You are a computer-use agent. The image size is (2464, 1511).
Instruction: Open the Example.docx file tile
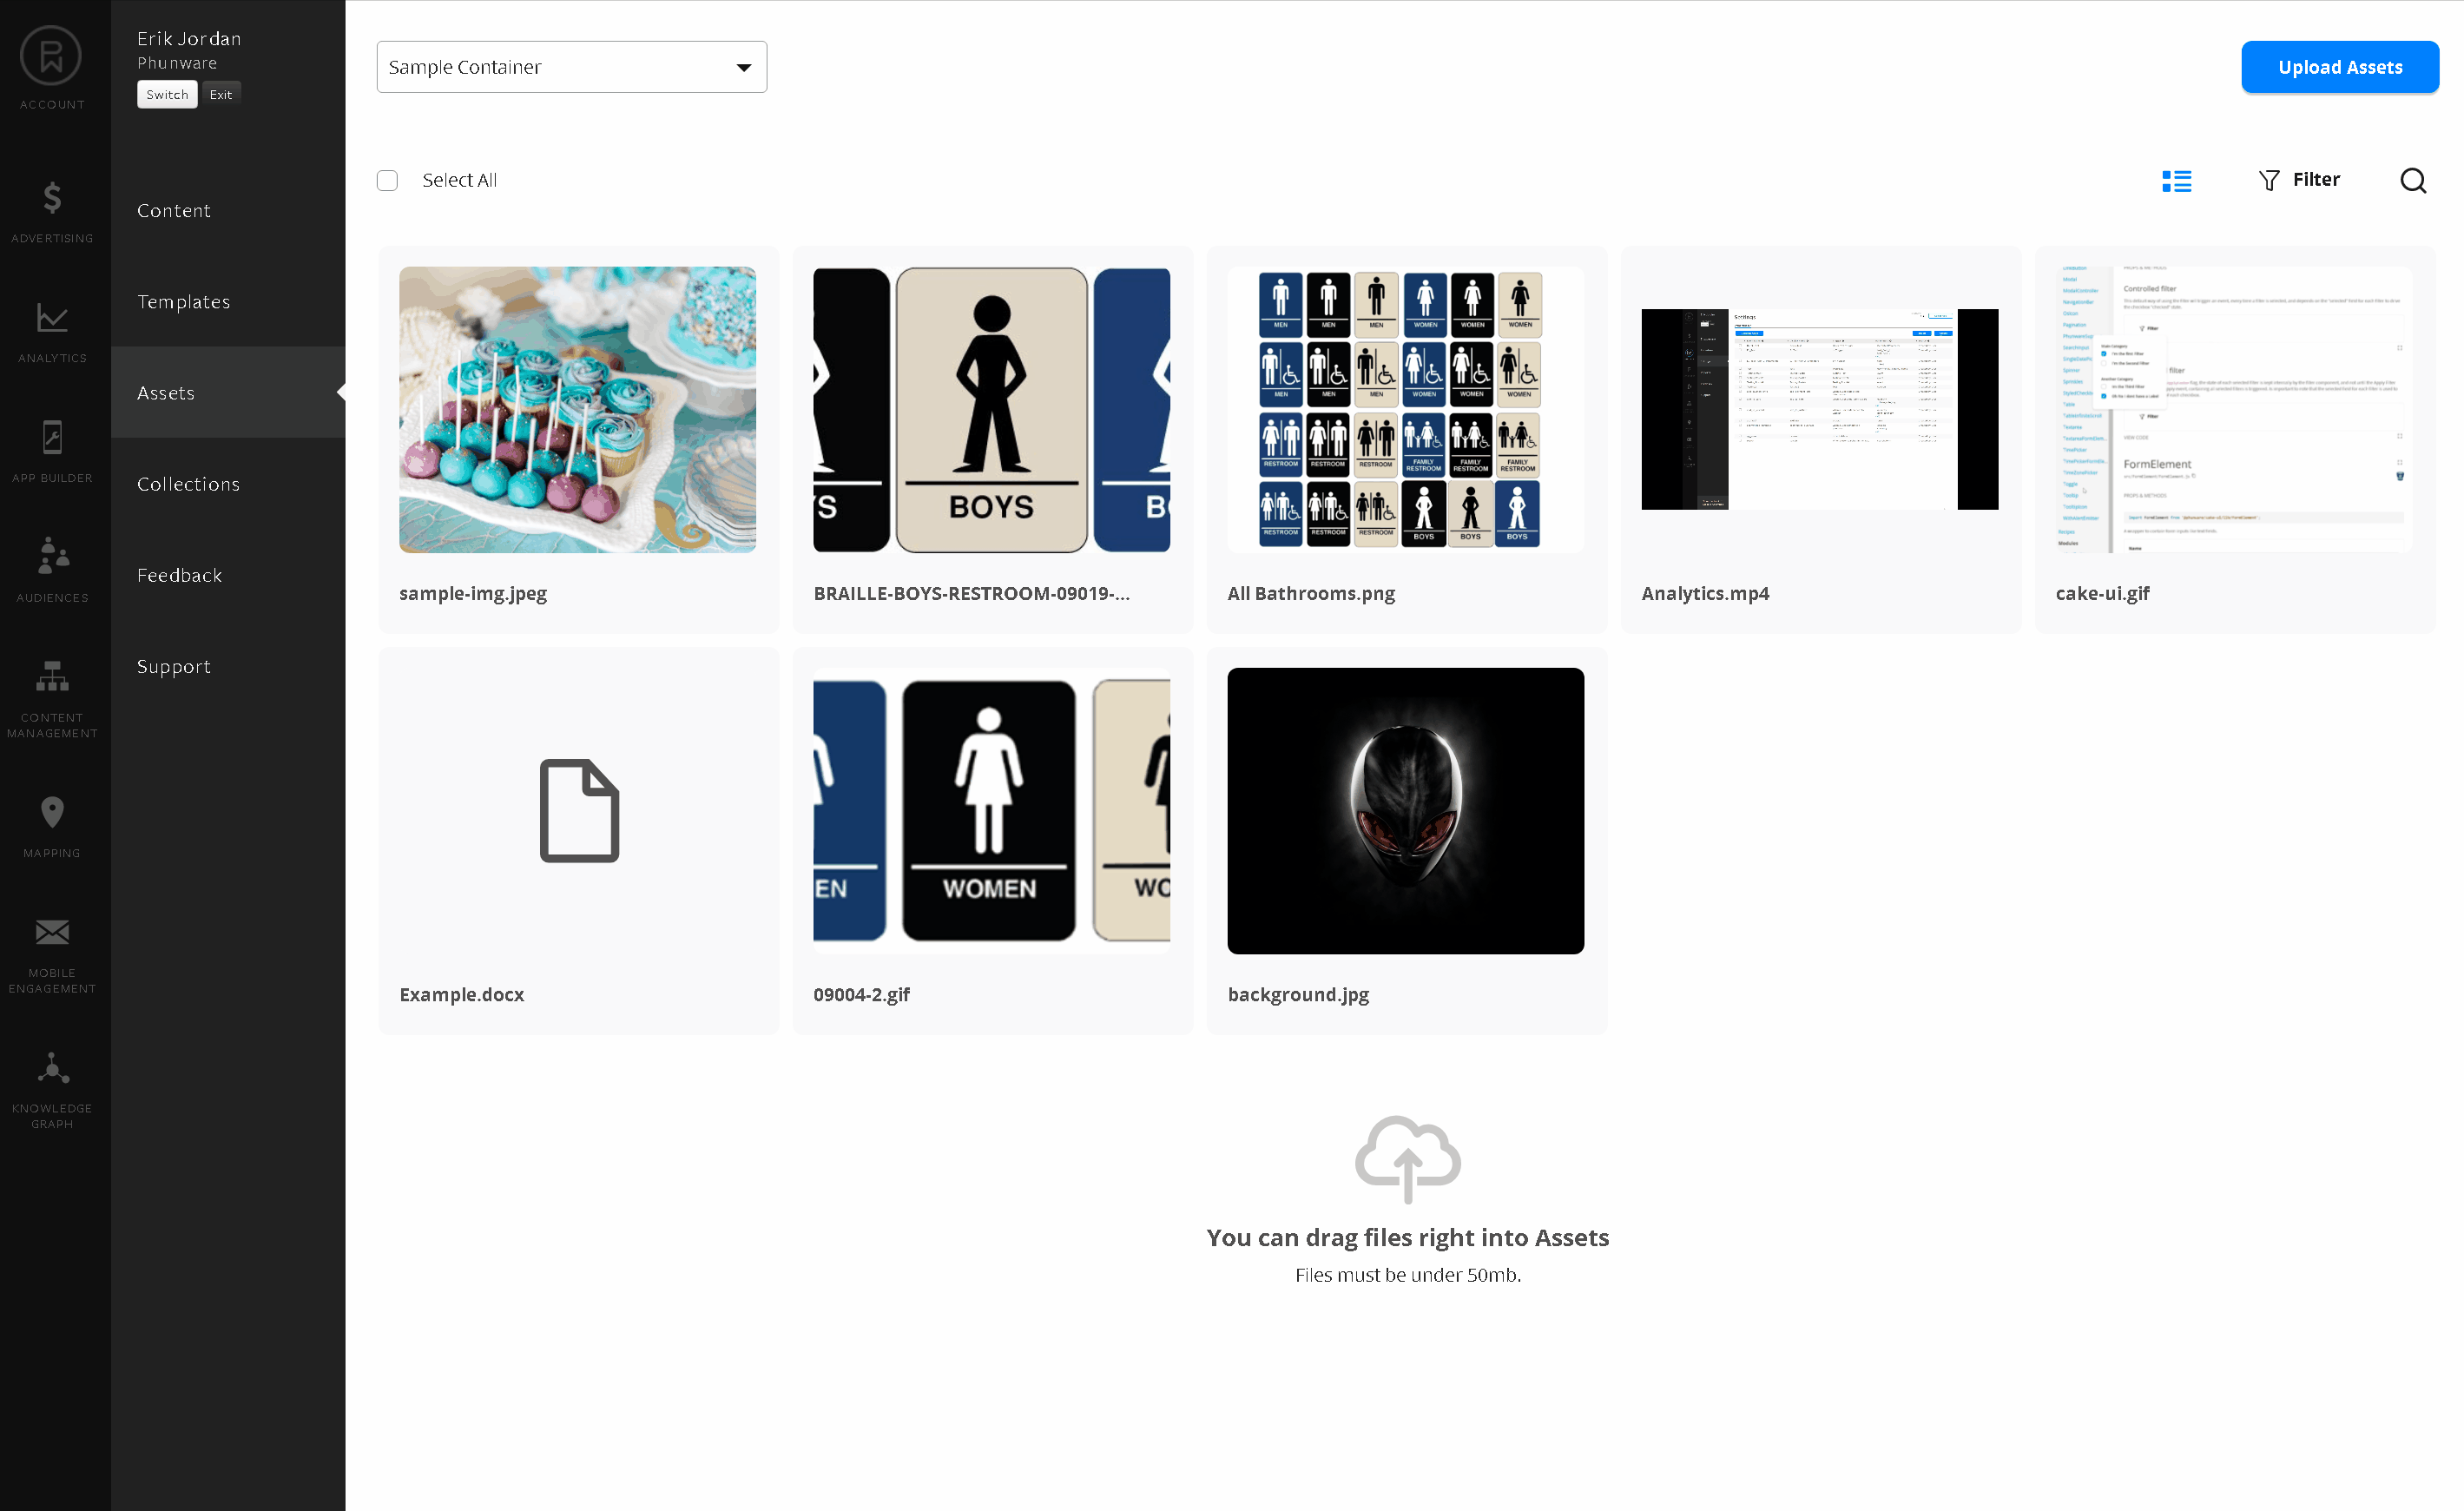(578, 811)
